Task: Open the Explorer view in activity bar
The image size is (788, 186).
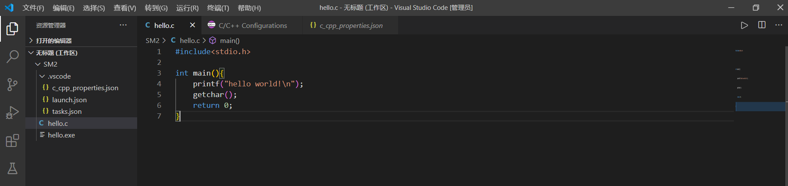Action: click(12, 29)
